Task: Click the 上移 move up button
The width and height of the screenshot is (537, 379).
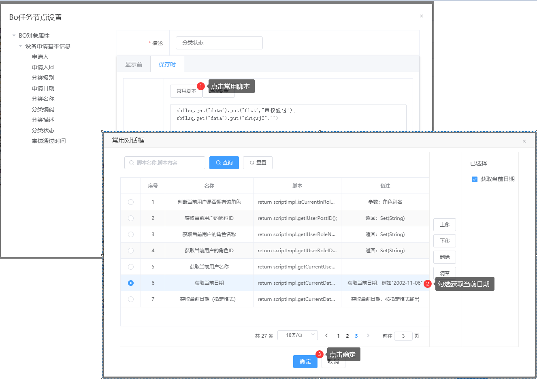Action: [x=444, y=225]
